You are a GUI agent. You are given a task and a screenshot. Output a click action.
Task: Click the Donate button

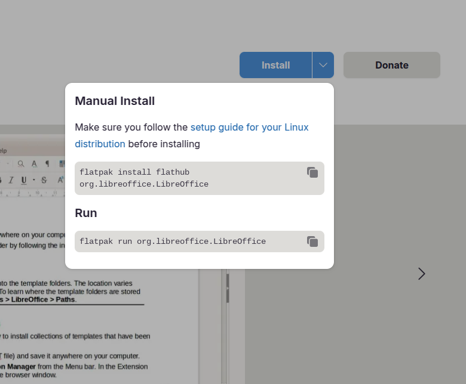391,65
